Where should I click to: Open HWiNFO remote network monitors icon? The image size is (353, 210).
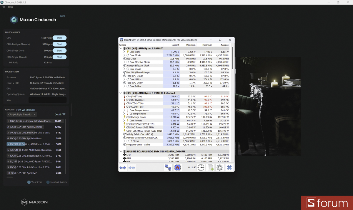[168, 167]
